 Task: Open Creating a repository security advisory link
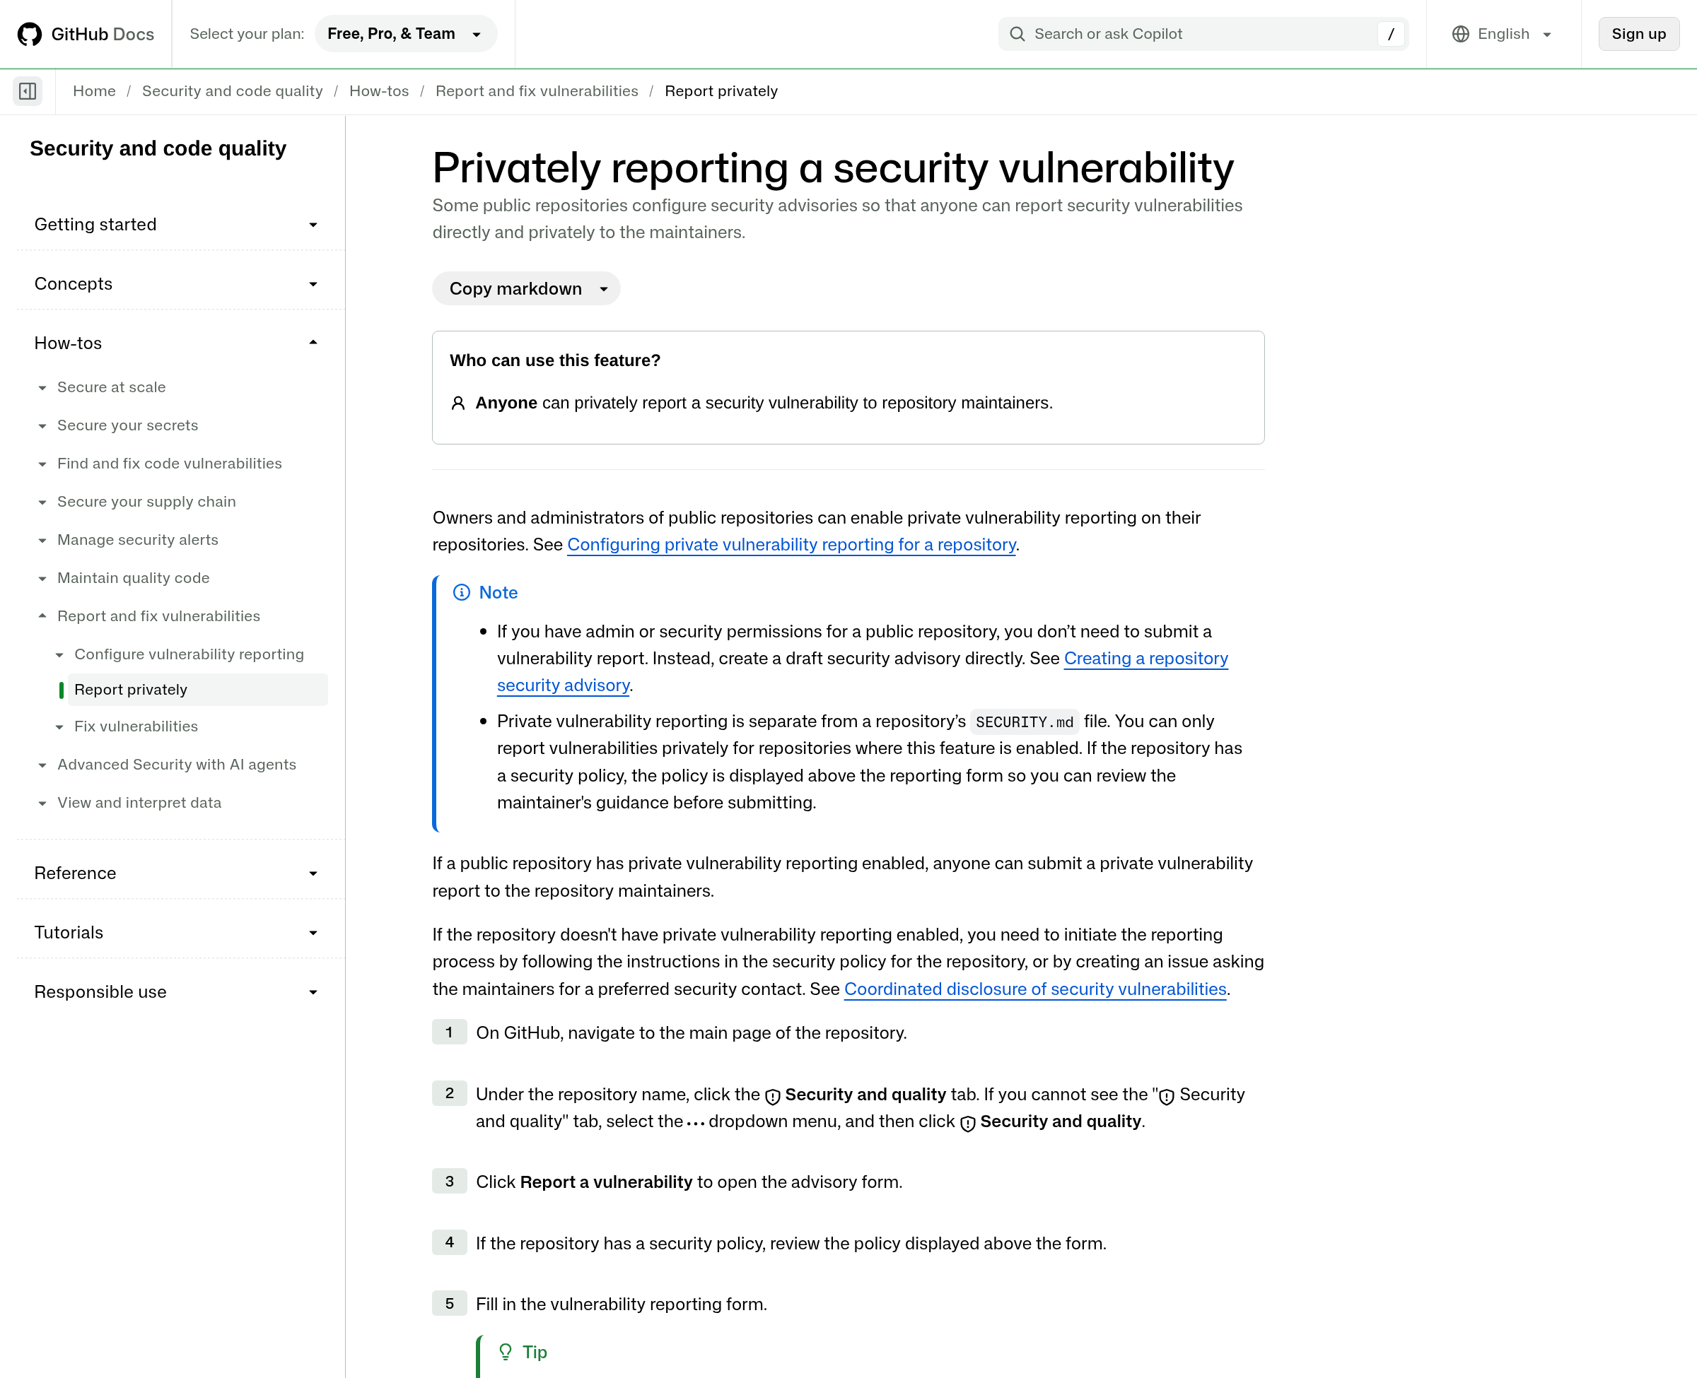pyautogui.click(x=1146, y=659)
